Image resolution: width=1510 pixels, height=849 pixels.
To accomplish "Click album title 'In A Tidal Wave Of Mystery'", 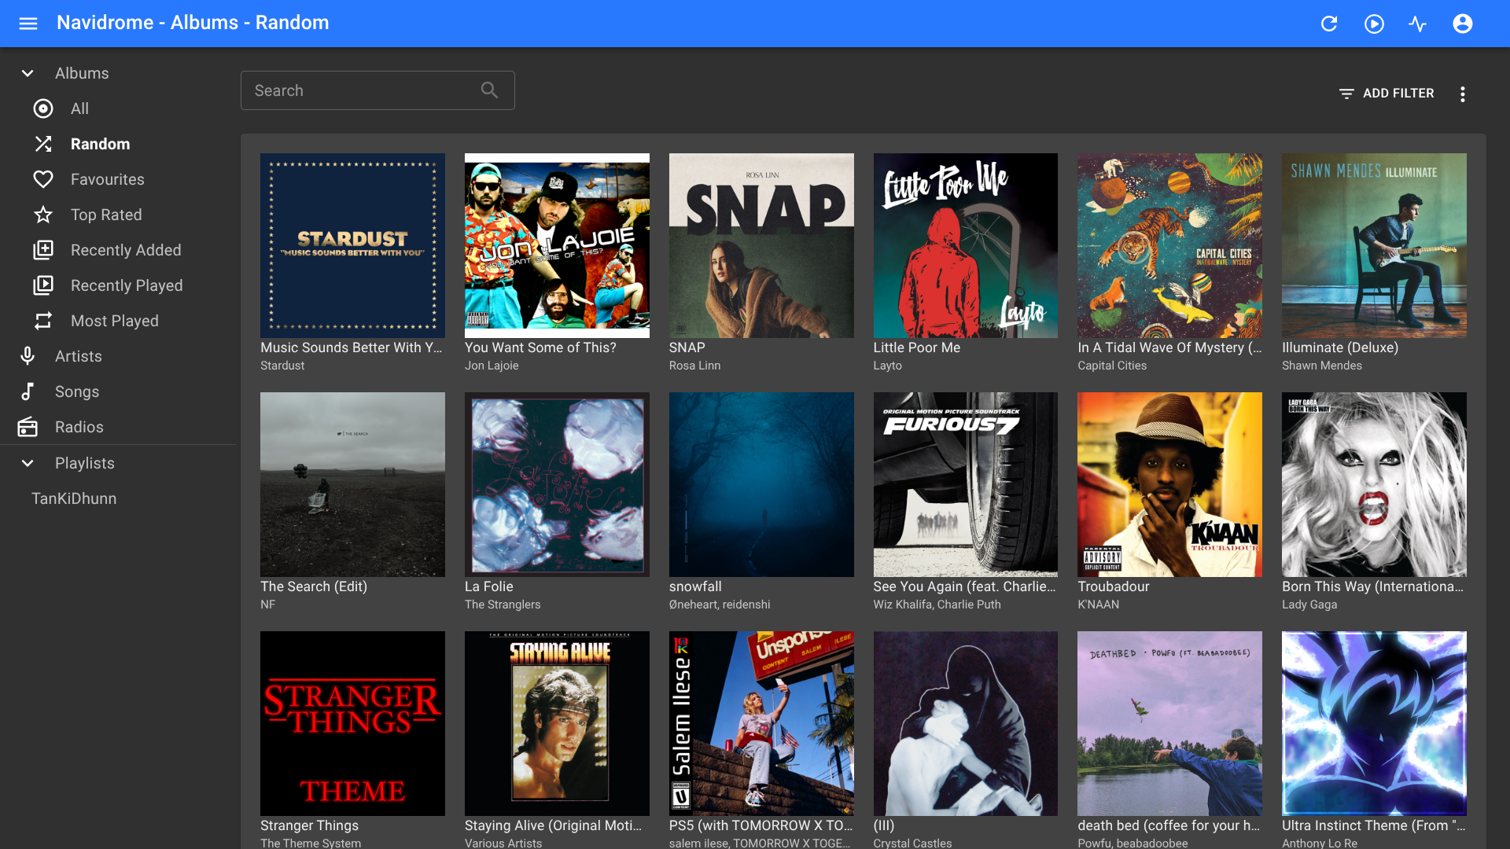I will 1169,347.
